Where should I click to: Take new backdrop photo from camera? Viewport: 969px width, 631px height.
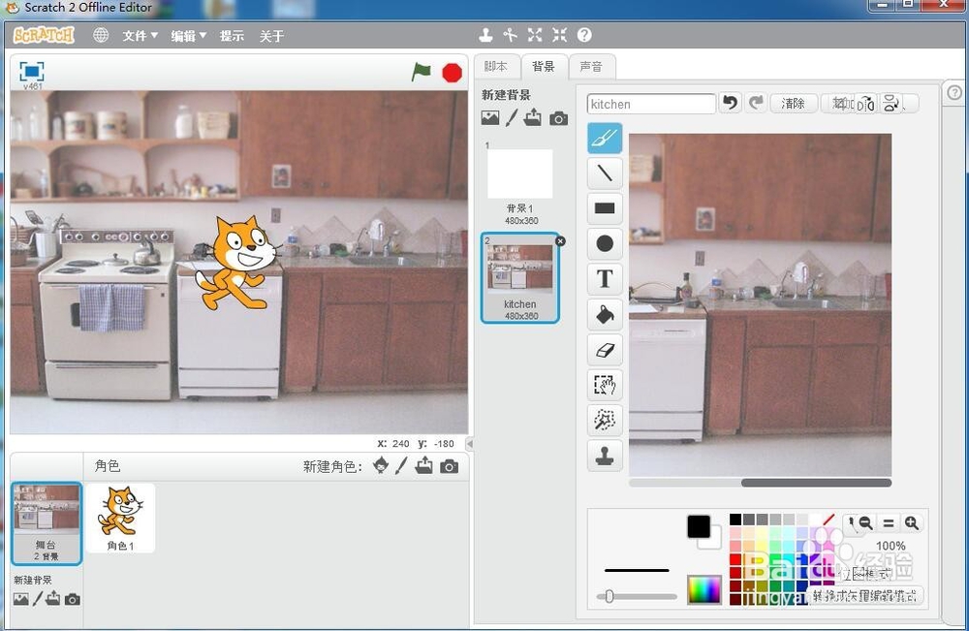coord(559,118)
